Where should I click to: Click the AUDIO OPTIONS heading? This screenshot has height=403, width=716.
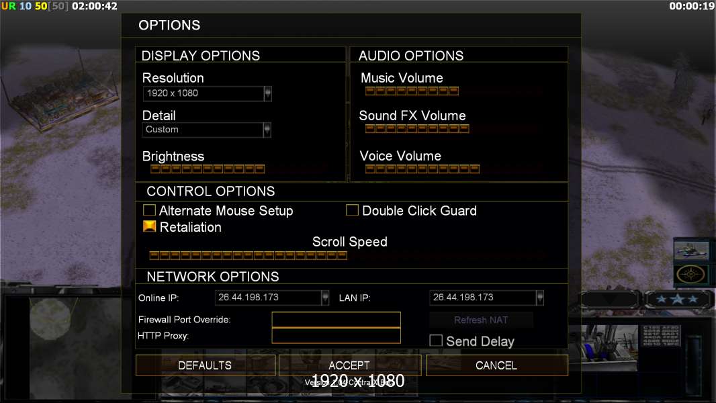click(411, 56)
